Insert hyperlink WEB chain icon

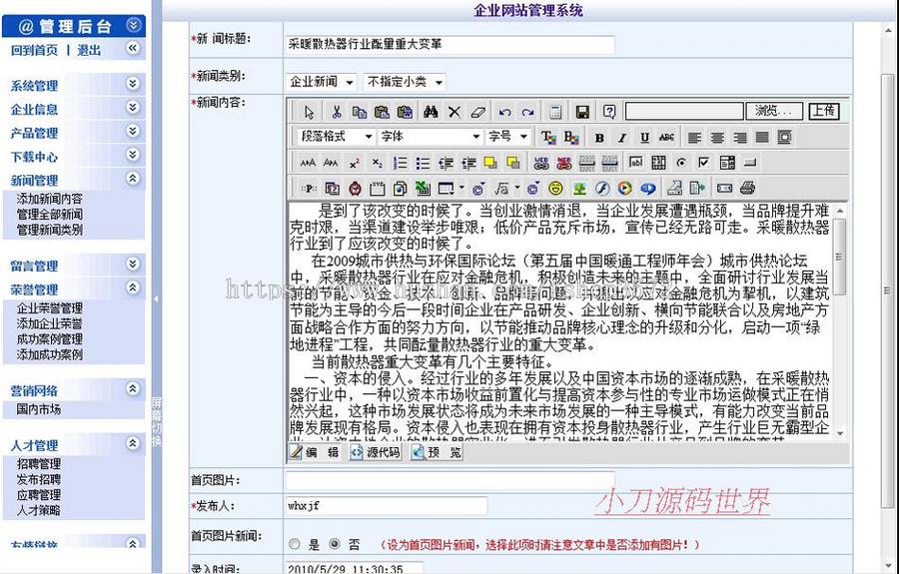pyautogui.click(x=540, y=164)
